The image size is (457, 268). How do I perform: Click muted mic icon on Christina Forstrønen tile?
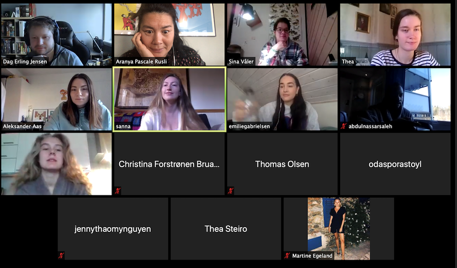[118, 191]
